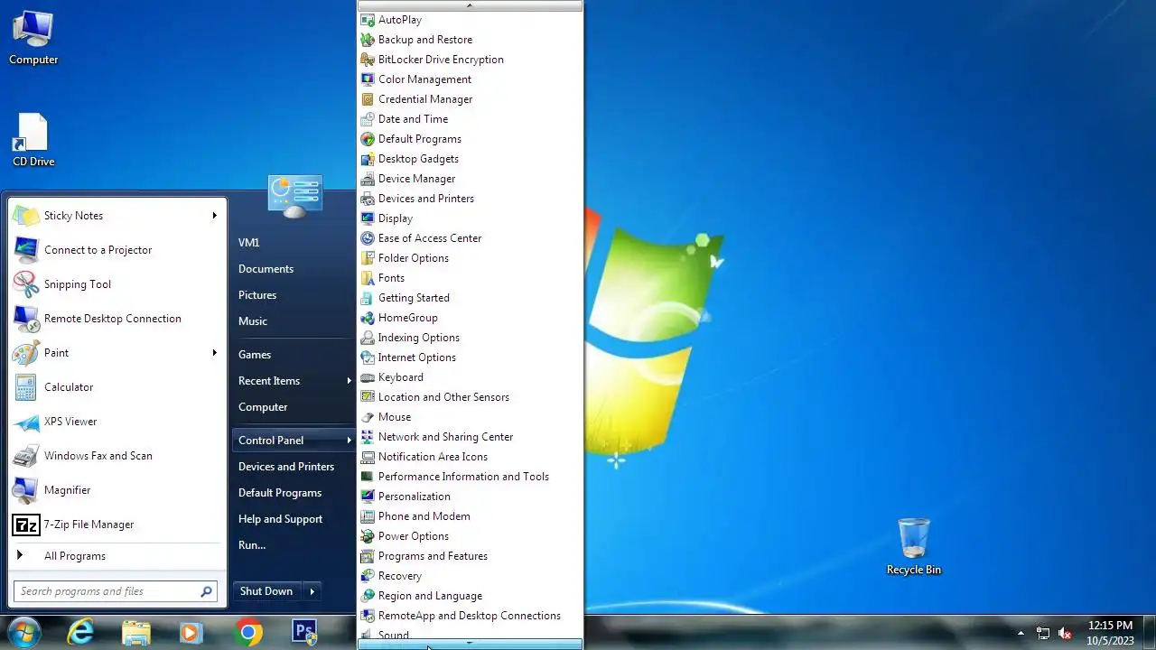Select the Computer desktop icon
This screenshot has height=650, width=1156.
(x=33, y=38)
